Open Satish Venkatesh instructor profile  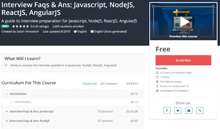coord(28,31)
